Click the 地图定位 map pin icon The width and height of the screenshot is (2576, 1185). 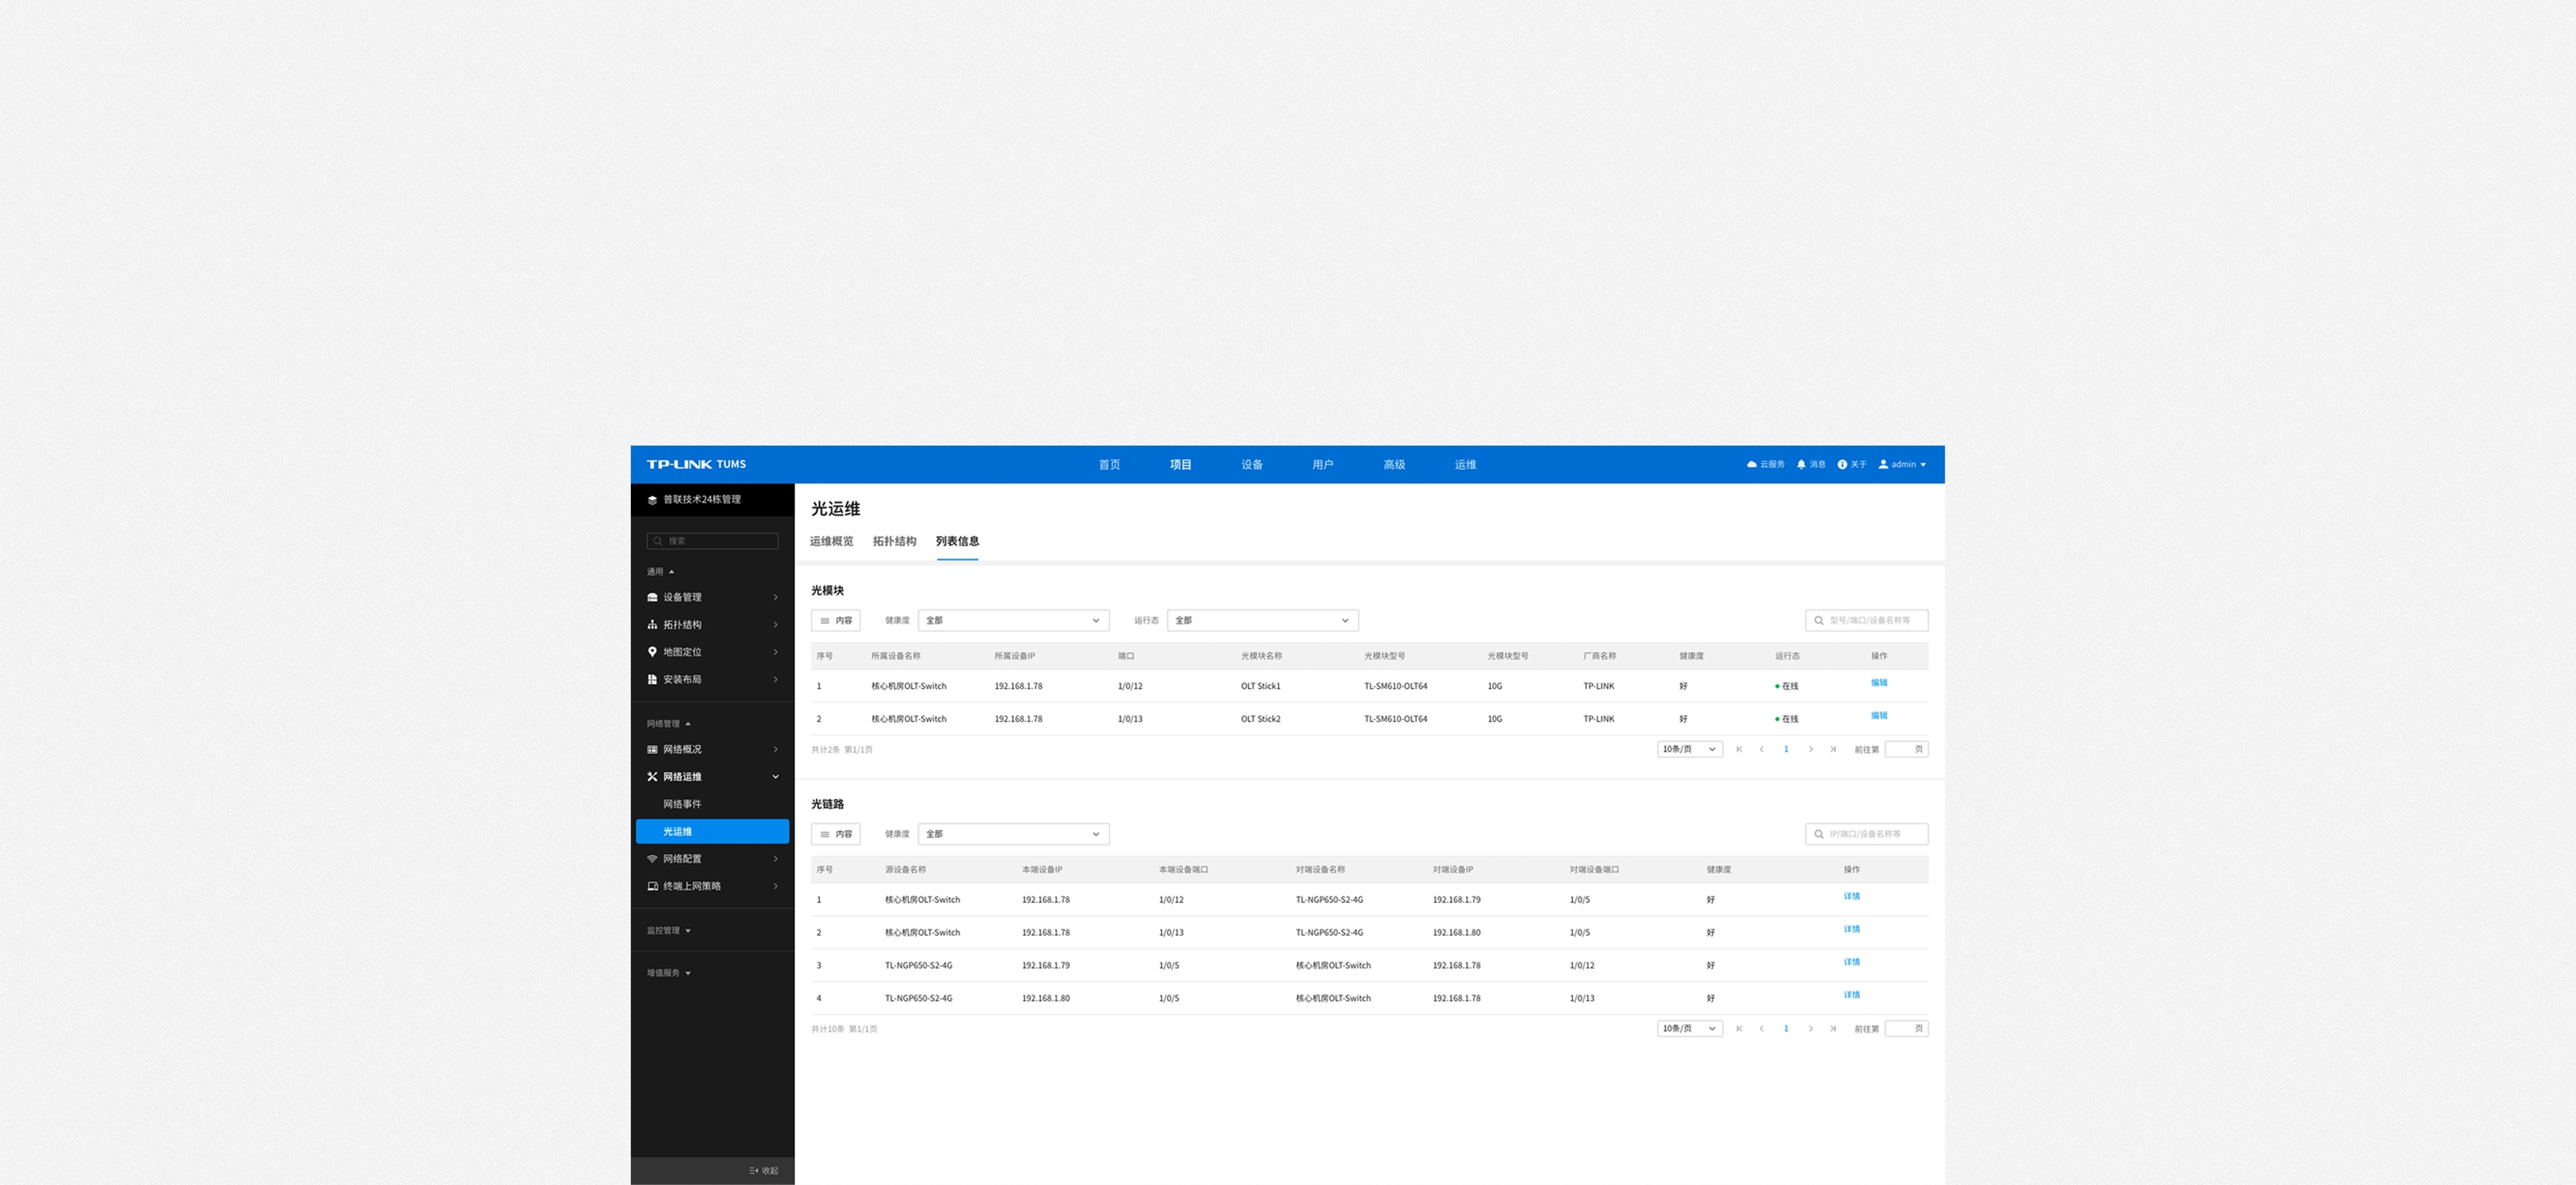(652, 652)
